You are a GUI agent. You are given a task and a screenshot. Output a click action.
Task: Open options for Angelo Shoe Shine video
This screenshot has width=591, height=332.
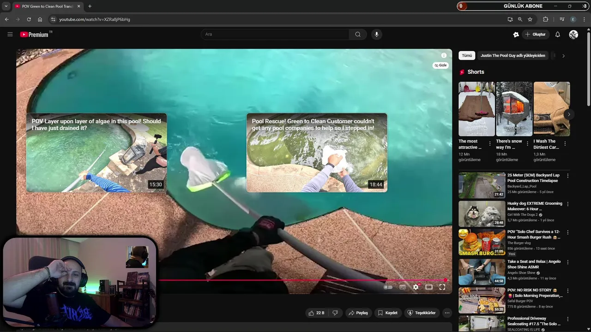568,262
